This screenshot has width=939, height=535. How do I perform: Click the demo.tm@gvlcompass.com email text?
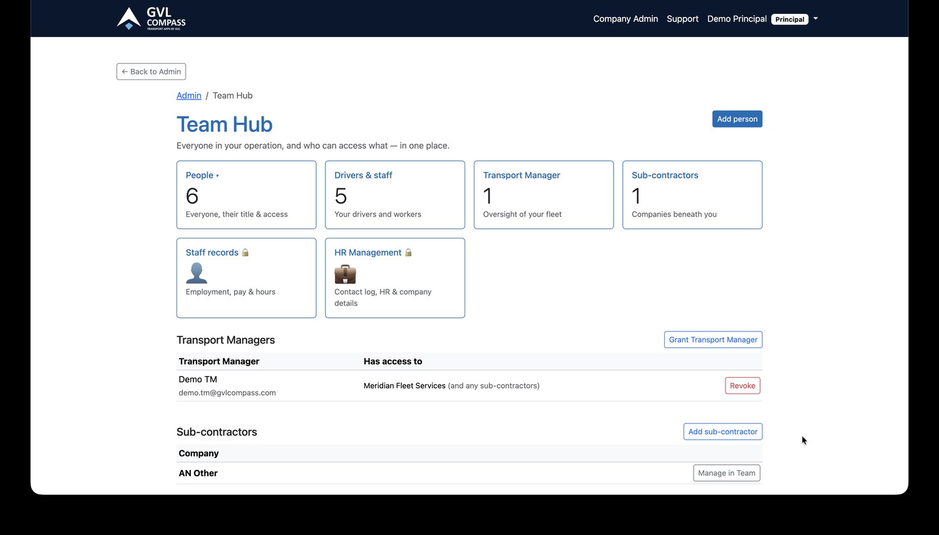click(x=227, y=393)
